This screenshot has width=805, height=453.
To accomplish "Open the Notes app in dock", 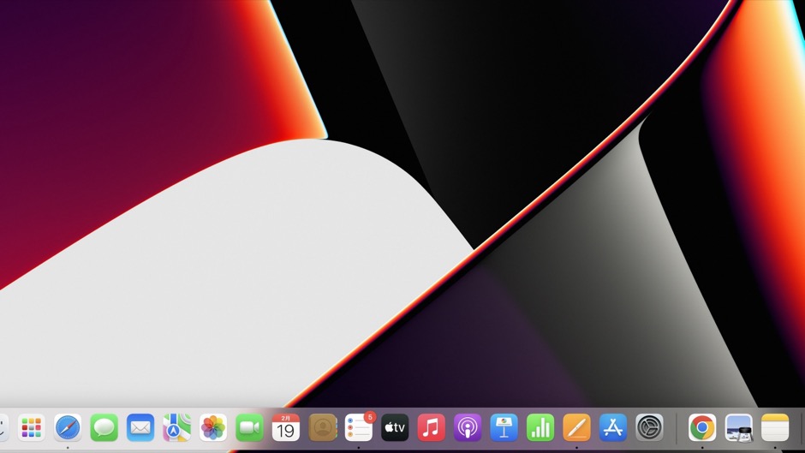I will [x=775, y=426].
